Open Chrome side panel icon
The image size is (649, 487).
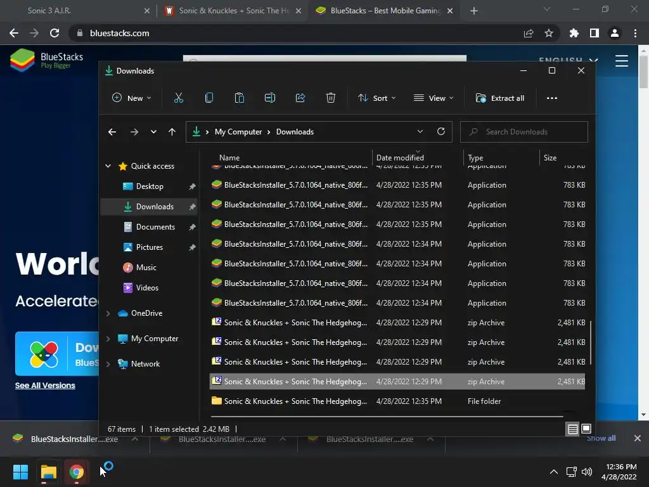coord(594,33)
